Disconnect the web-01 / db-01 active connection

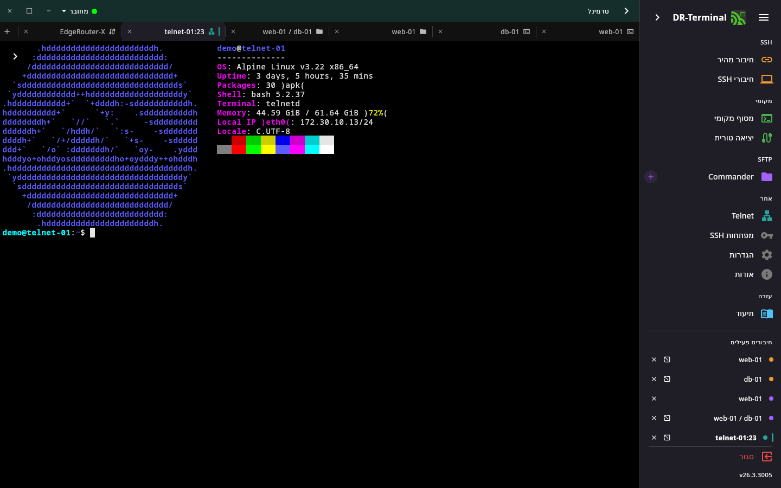point(654,418)
